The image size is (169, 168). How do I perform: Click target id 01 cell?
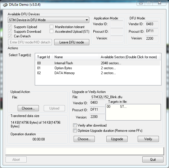point(39,68)
